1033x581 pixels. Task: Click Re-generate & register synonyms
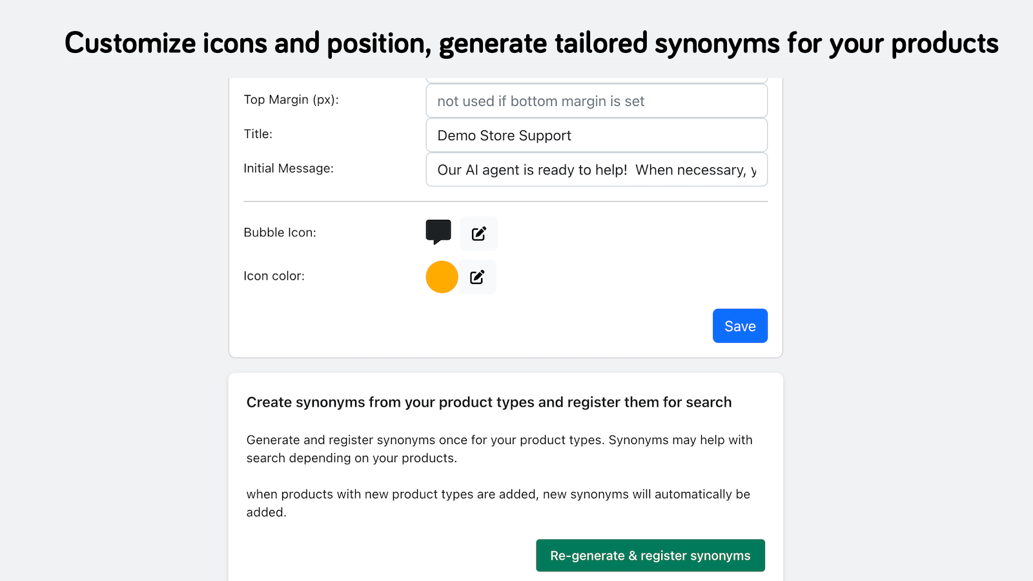(650, 555)
